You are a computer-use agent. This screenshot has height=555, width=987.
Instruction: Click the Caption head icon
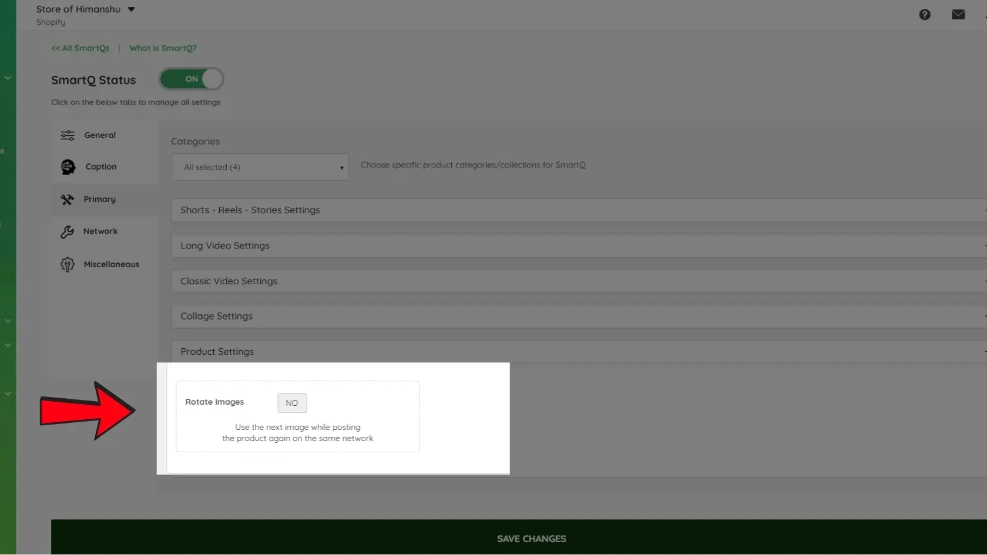tap(68, 167)
